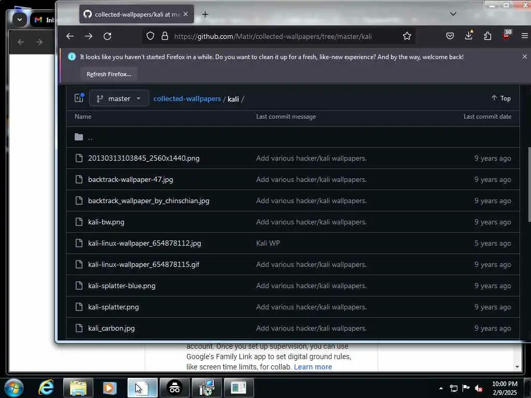Open Firefox extensions menu

[x=487, y=36]
